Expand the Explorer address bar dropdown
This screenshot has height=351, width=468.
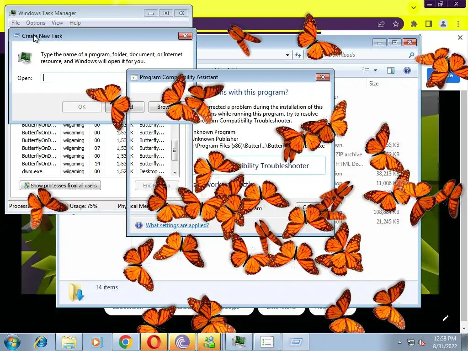pos(287,55)
